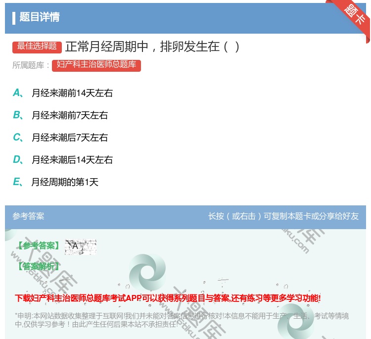Choose option letter E

click(x=17, y=182)
